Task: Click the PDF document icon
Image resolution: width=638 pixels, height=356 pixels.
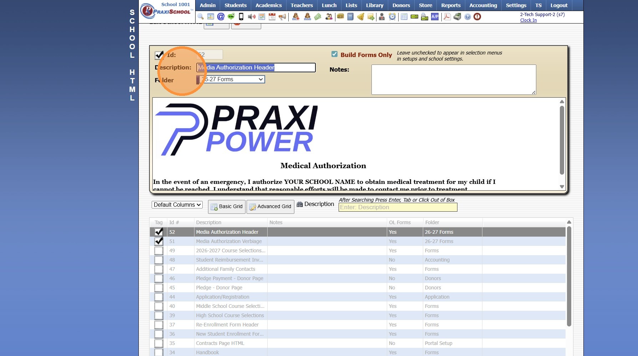Action: (x=447, y=17)
